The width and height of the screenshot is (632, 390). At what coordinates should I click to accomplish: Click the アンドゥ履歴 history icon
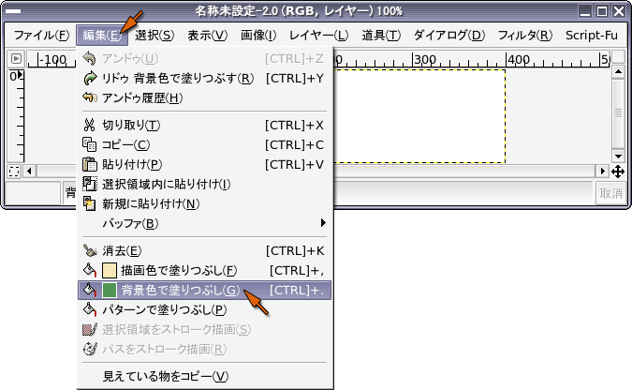(x=90, y=97)
